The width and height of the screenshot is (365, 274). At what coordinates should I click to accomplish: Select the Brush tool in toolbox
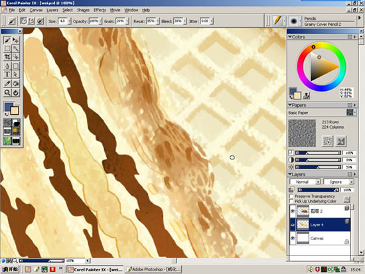[7, 40]
